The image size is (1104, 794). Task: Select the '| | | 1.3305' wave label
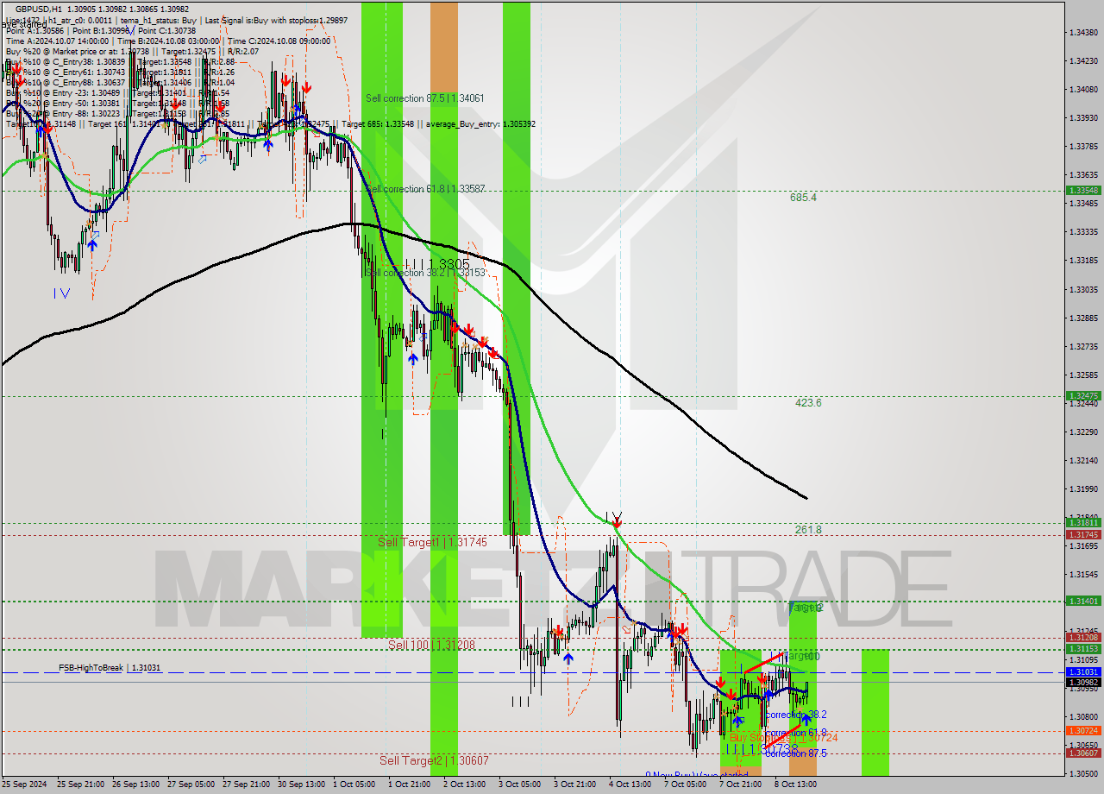point(437,263)
